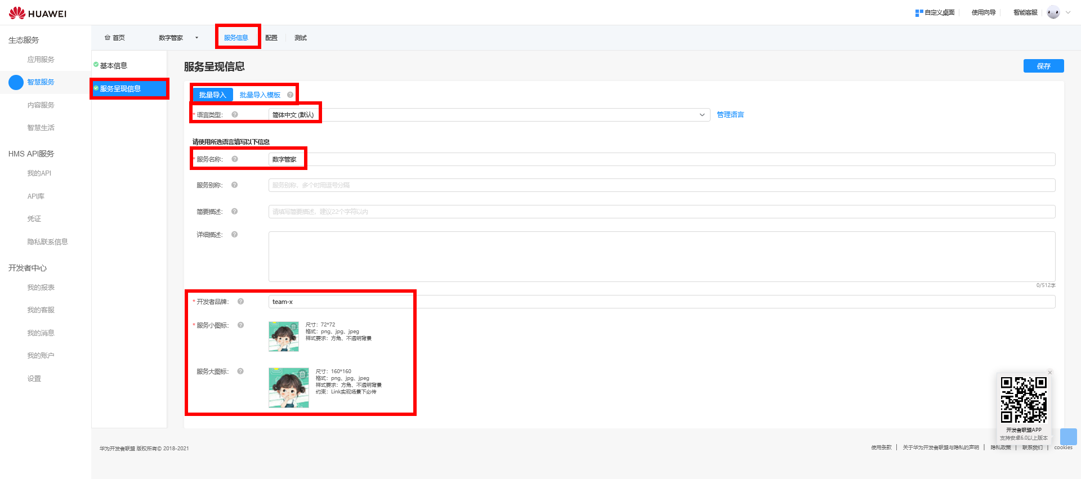Open 我的API in left sidebar
The height and width of the screenshot is (479, 1081).
tap(39, 173)
